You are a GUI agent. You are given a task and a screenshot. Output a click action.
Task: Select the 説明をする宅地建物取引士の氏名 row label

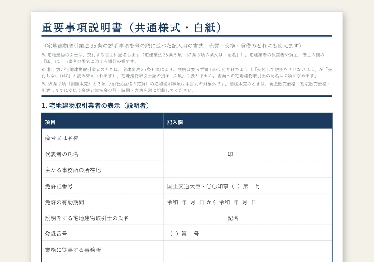click(87, 218)
